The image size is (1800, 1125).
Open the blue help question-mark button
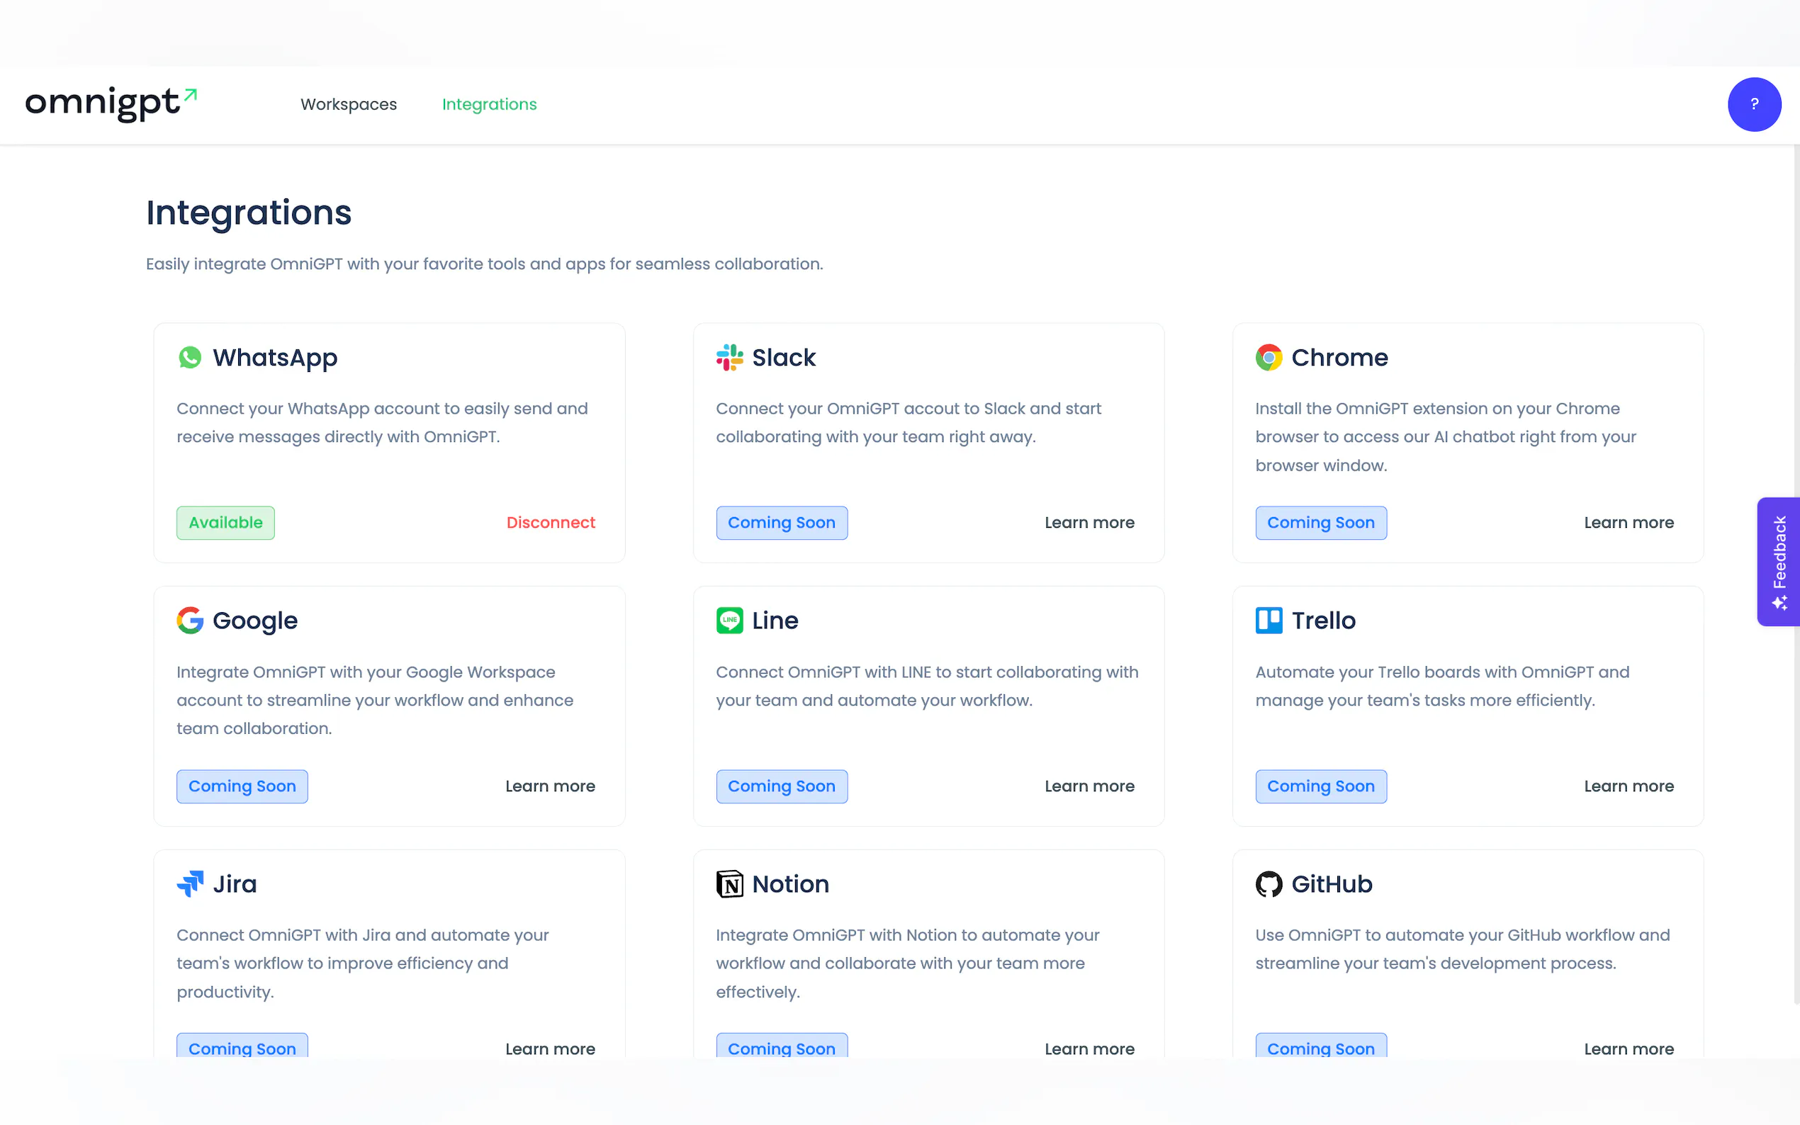1754,104
